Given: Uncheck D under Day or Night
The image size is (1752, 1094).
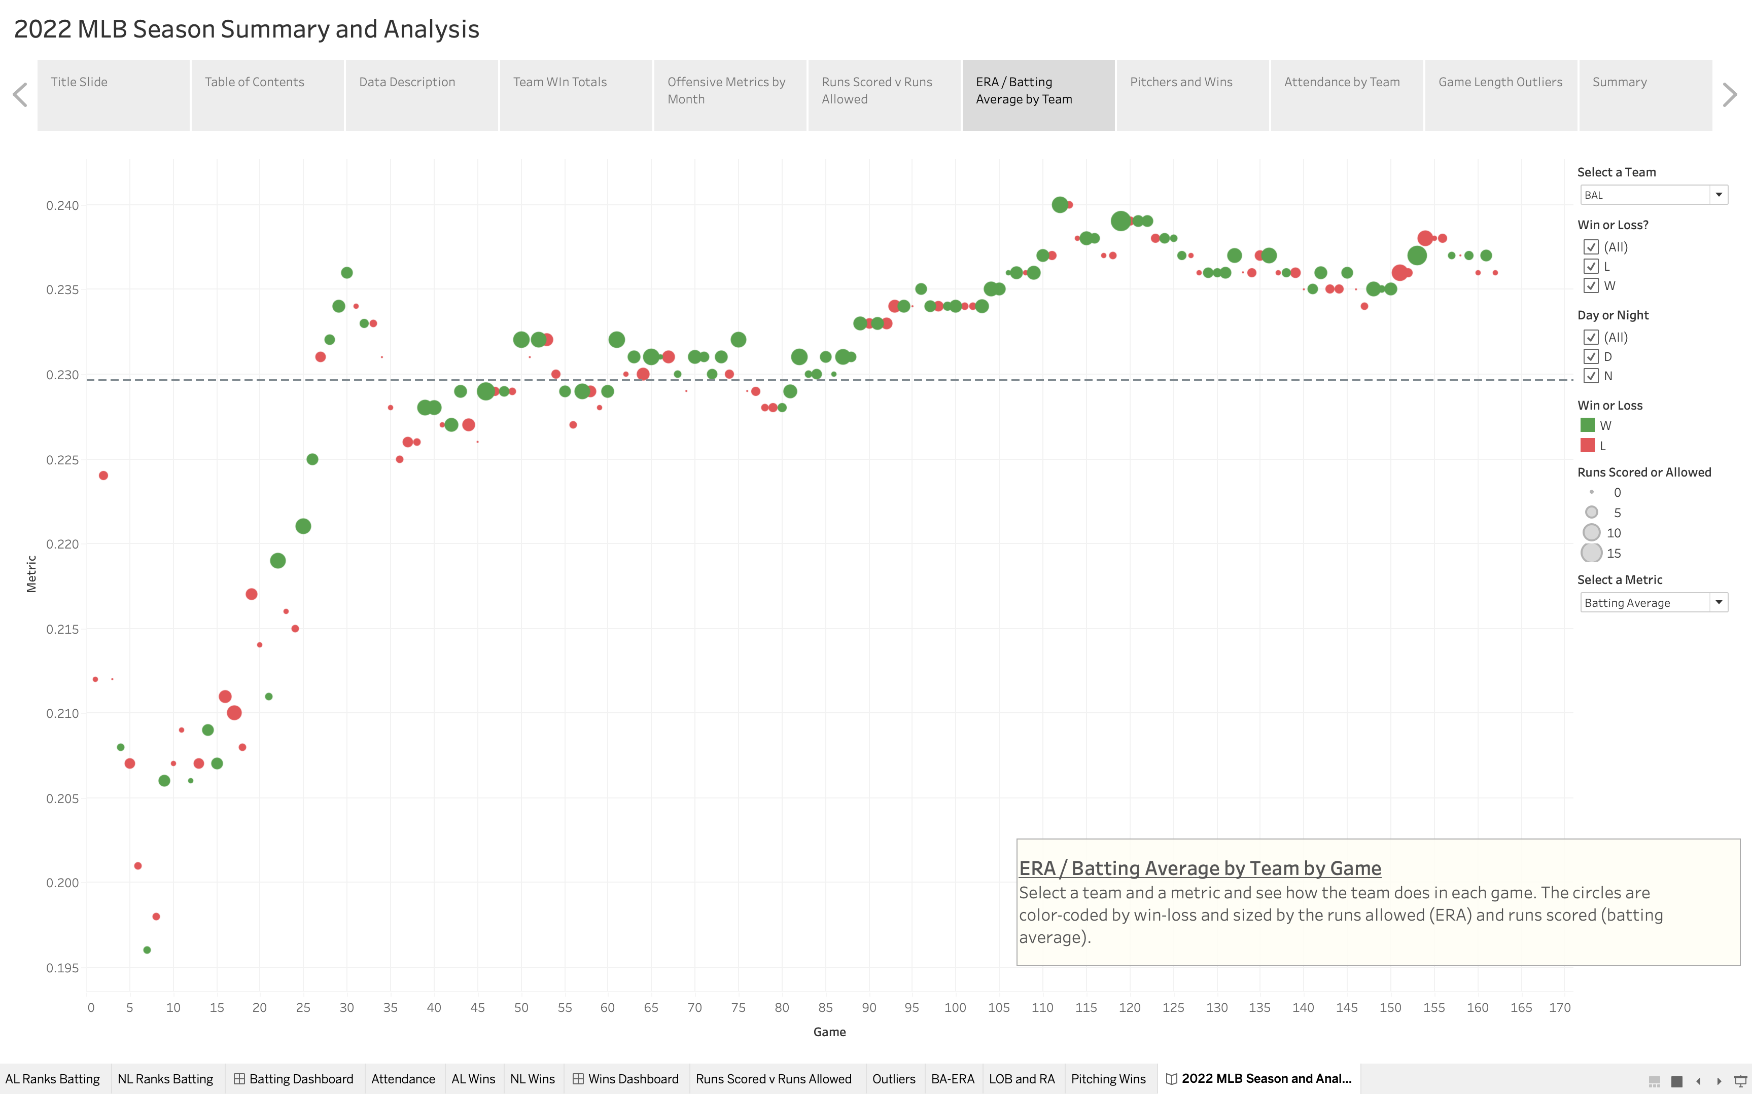Looking at the screenshot, I should 1591,357.
